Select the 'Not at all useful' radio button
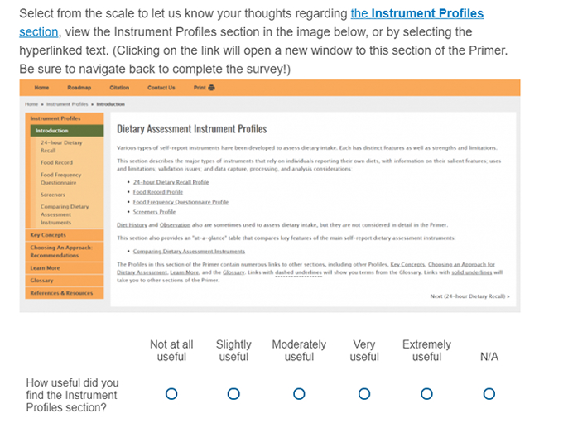The width and height of the screenshot is (568, 428). [x=171, y=394]
